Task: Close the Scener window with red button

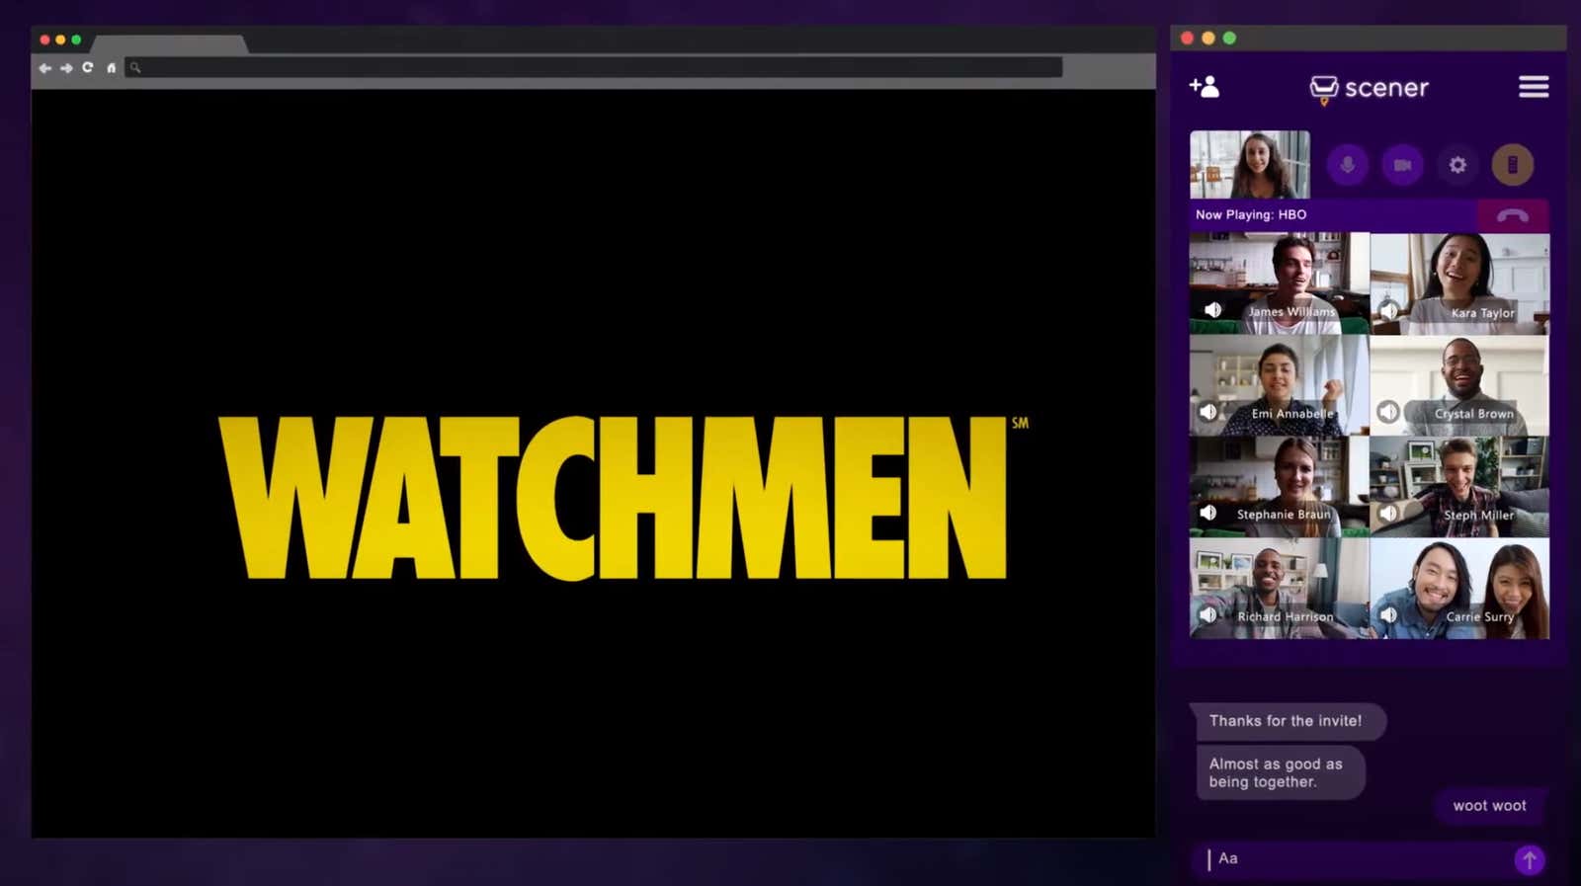Action: 1187,38
